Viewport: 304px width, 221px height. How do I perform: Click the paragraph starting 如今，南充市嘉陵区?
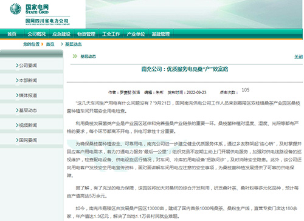coord(182,212)
